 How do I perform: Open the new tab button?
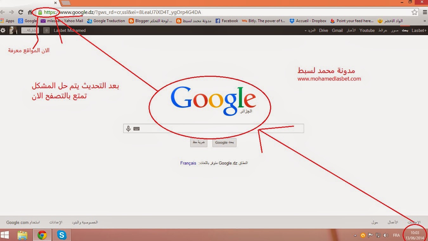tap(66, 3)
